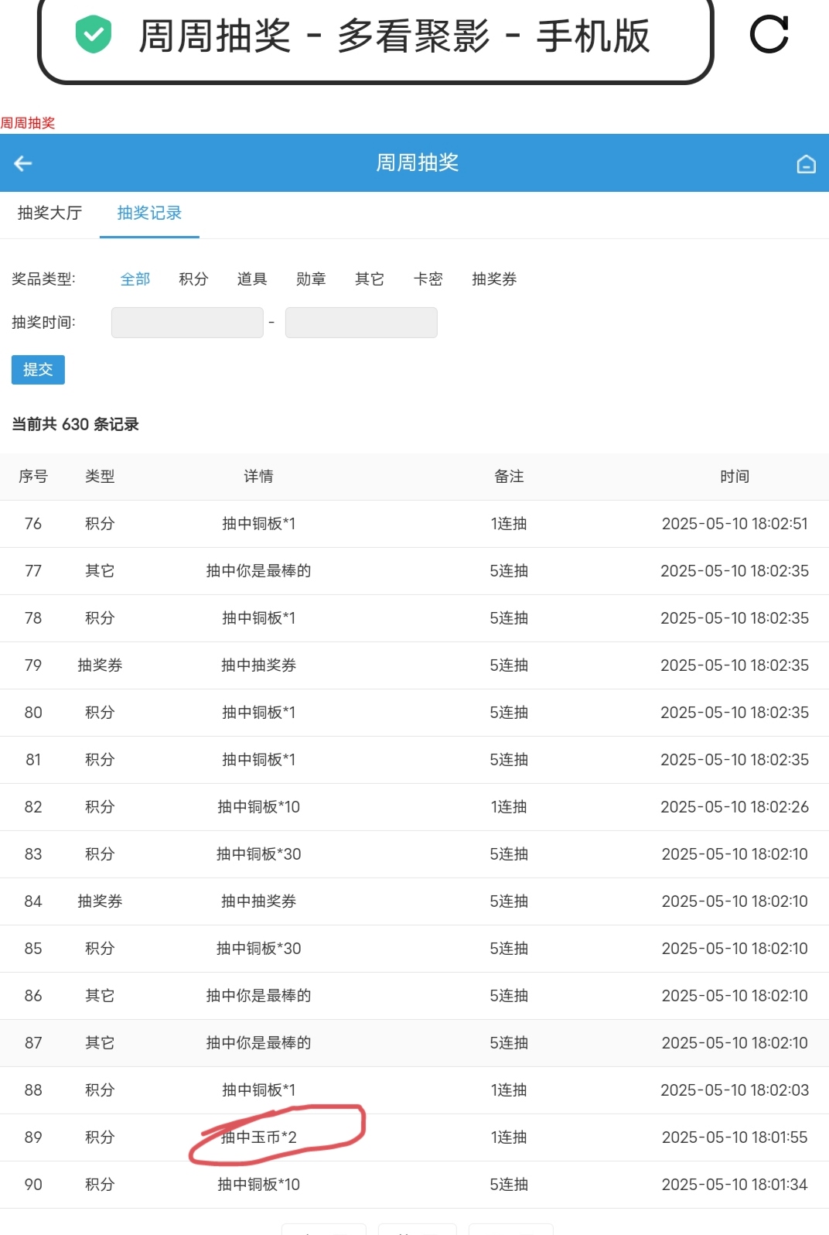The width and height of the screenshot is (829, 1235).
Task: Click the 时间 column header
Action: [735, 477]
